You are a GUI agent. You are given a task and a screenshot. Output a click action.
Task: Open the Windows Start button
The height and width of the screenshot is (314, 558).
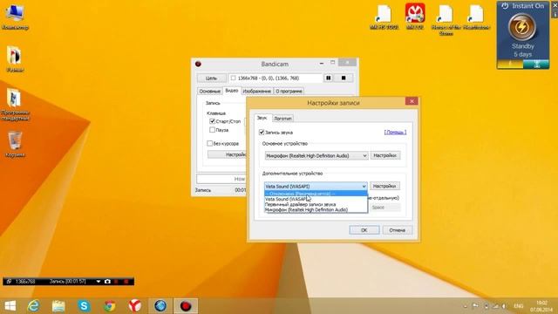[10, 306]
